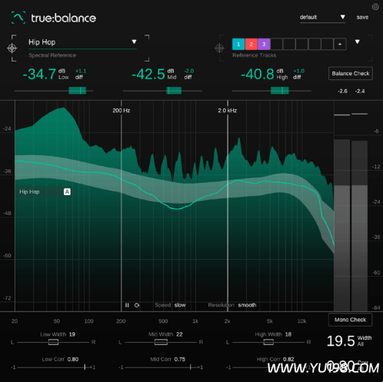Select reference track slot 1
Screen dimensions: 383x382
(238, 44)
